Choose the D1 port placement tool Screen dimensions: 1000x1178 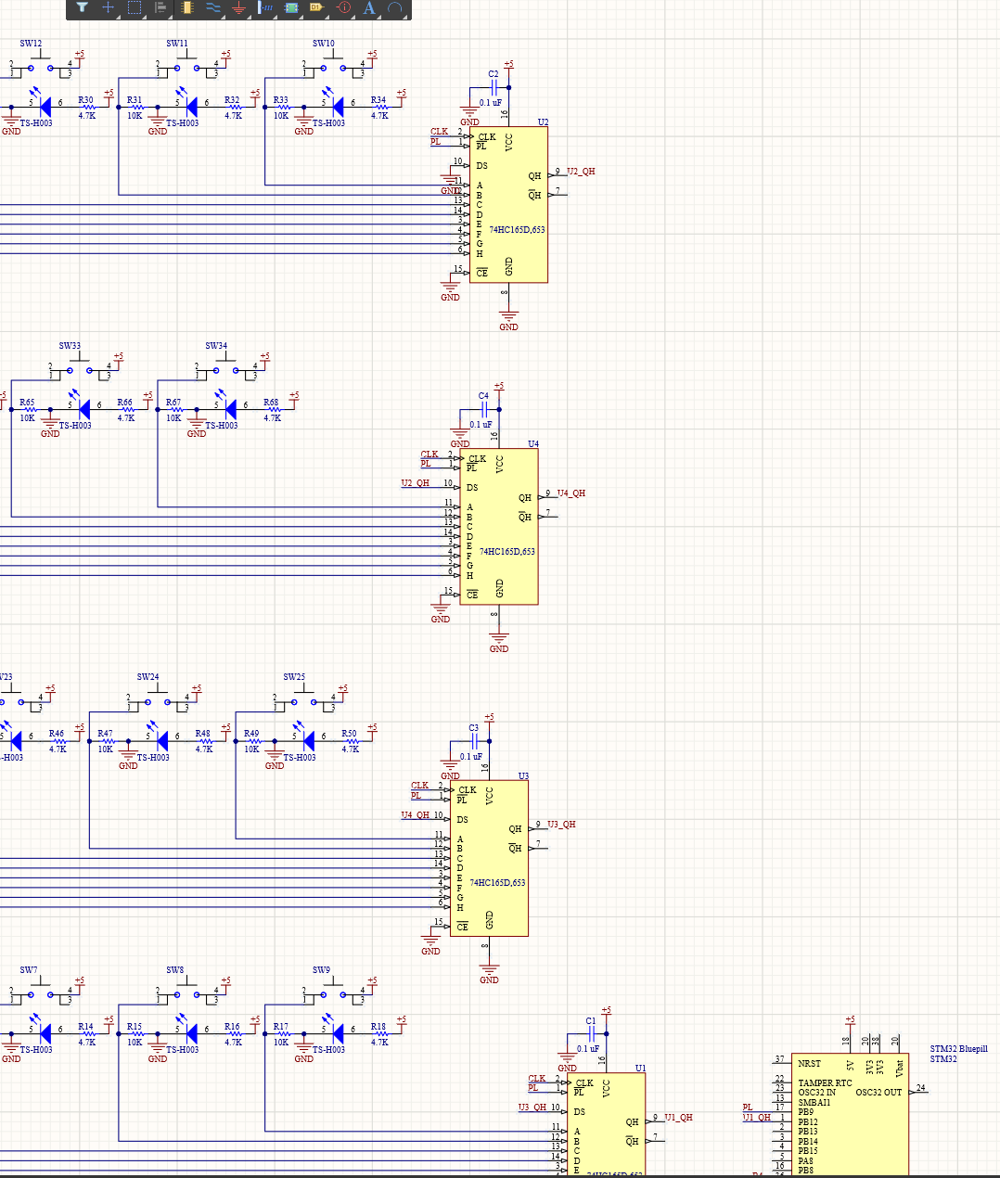(317, 7)
